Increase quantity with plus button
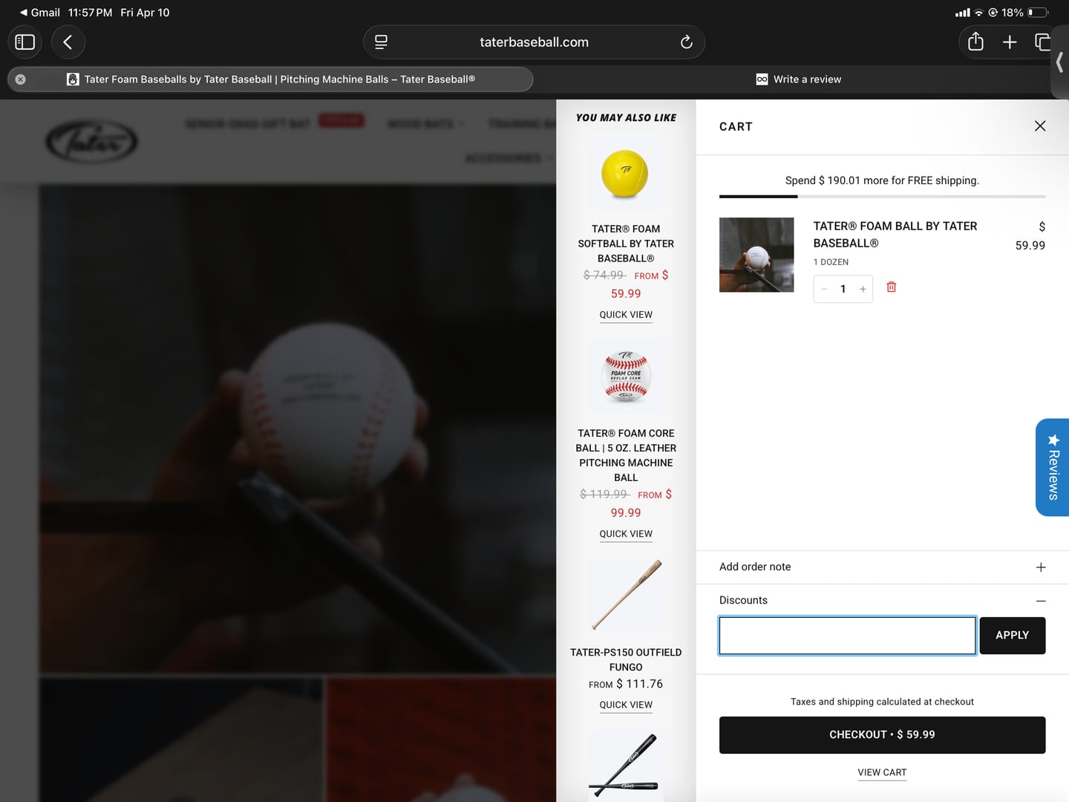Viewport: 1069px width, 802px height. (863, 289)
